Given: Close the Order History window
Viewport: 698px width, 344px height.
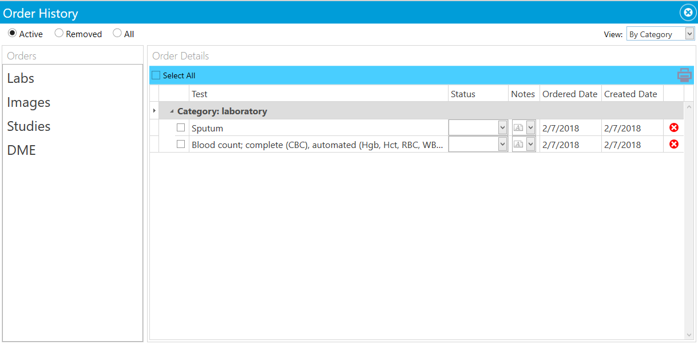Looking at the screenshot, I should 688,12.
